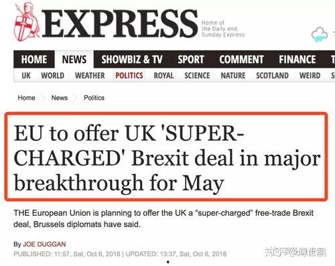Visit the SCOTLAND subsection
The height and width of the screenshot is (266, 335).
(x=272, y=76)
